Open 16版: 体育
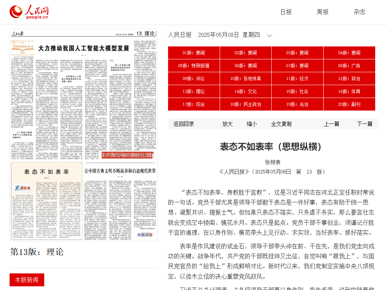Viewport: 387px width, 290px height. (x=349, y=91)
